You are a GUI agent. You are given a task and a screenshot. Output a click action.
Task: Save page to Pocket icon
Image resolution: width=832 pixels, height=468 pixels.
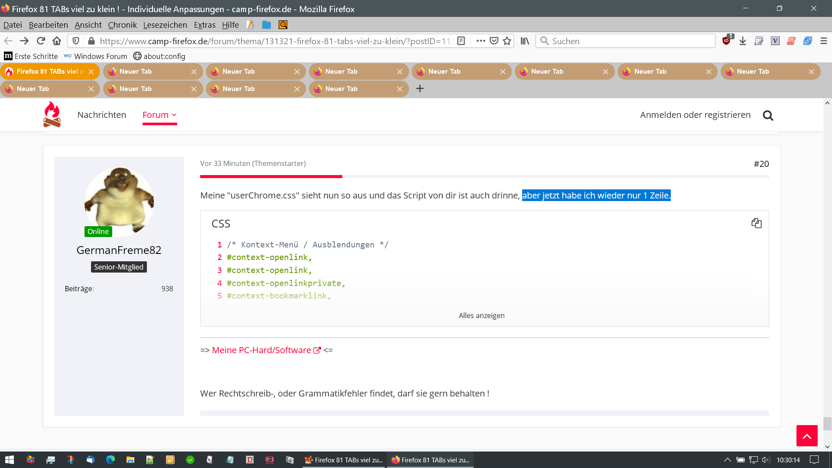pyautogui.click(x=494, y=41)
